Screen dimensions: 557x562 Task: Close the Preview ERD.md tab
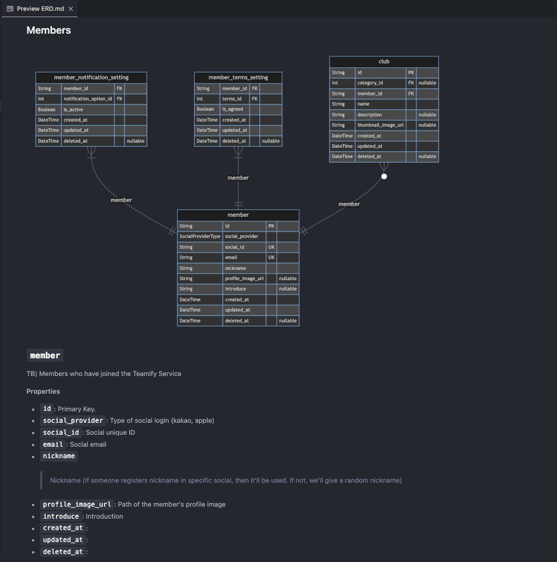click(x=71, y=9)
